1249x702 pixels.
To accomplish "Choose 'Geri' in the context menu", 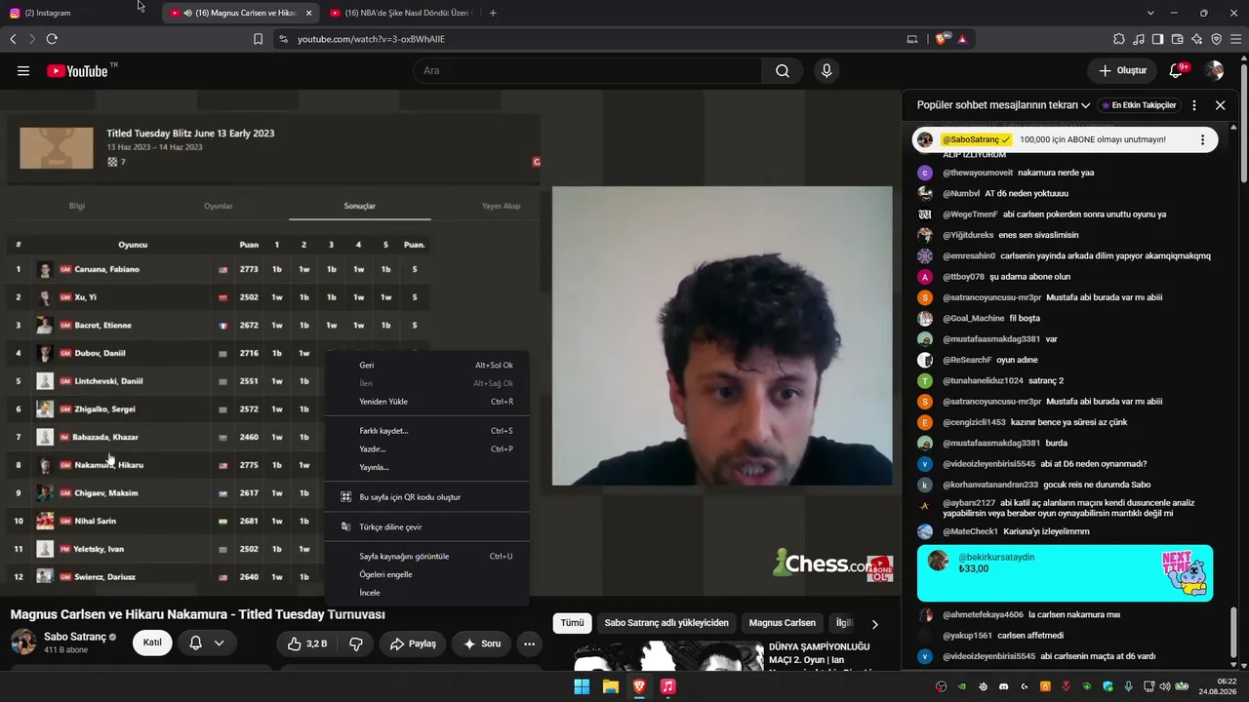I will [x=426, y=365].
